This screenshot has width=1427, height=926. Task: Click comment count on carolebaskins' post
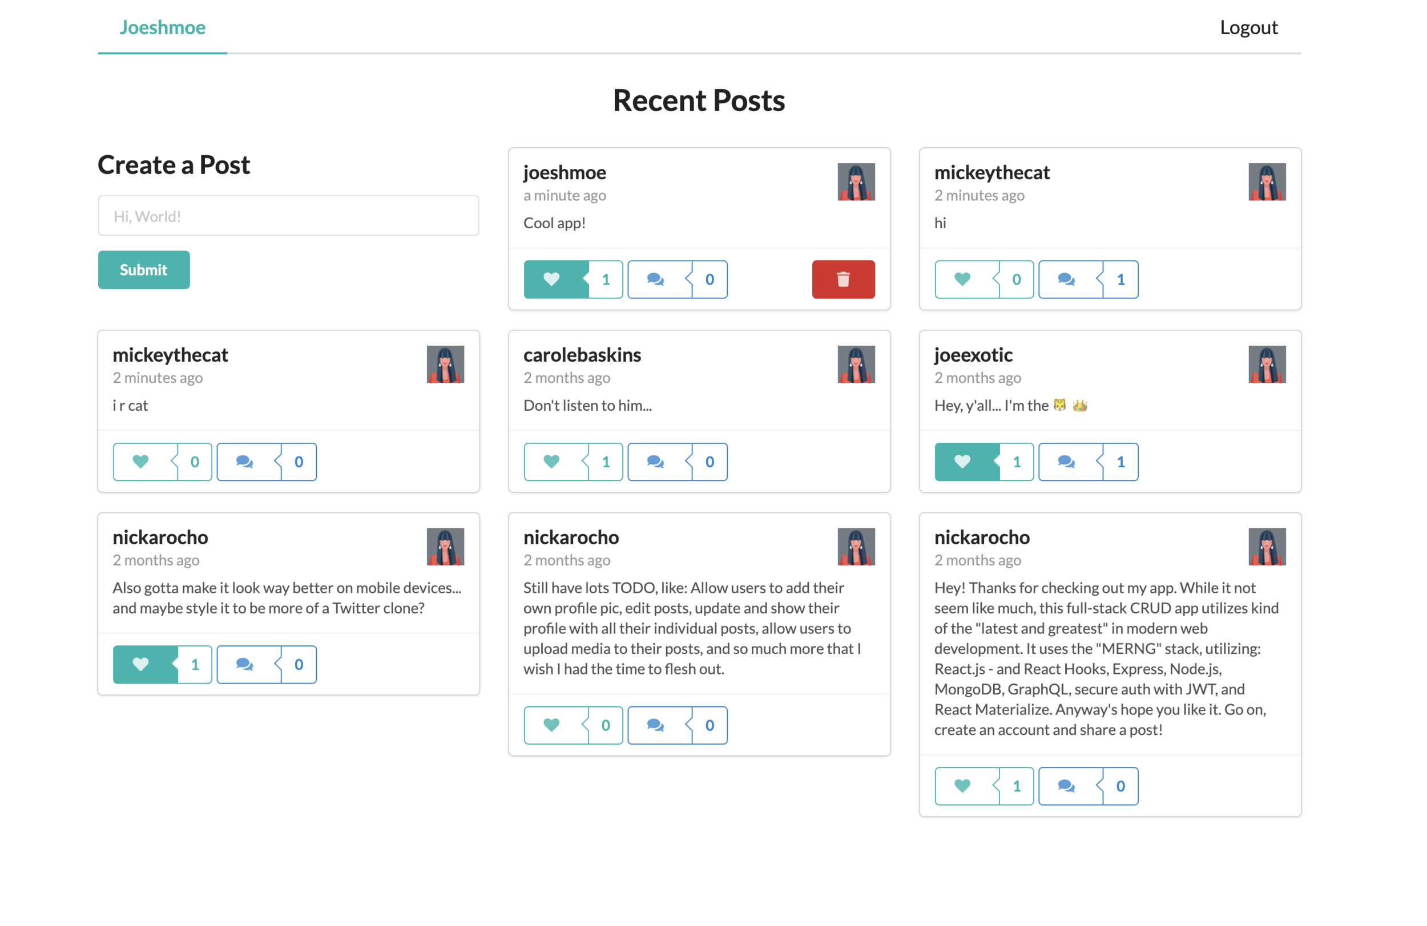coord(710,462)
